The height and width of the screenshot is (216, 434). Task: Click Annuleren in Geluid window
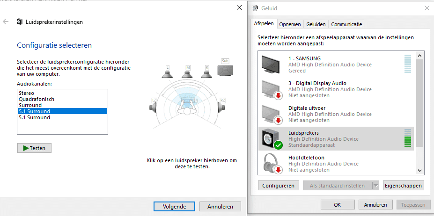(x=375, y=205)
